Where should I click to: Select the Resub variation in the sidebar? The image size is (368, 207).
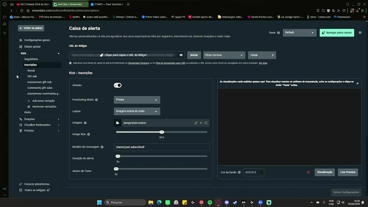31,71
